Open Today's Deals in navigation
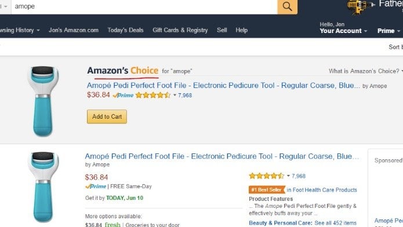 click(x=125, y=30)
